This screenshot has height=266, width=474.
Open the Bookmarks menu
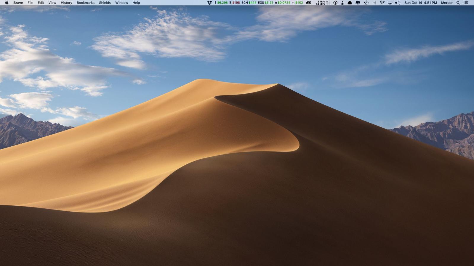coord(85,3)
